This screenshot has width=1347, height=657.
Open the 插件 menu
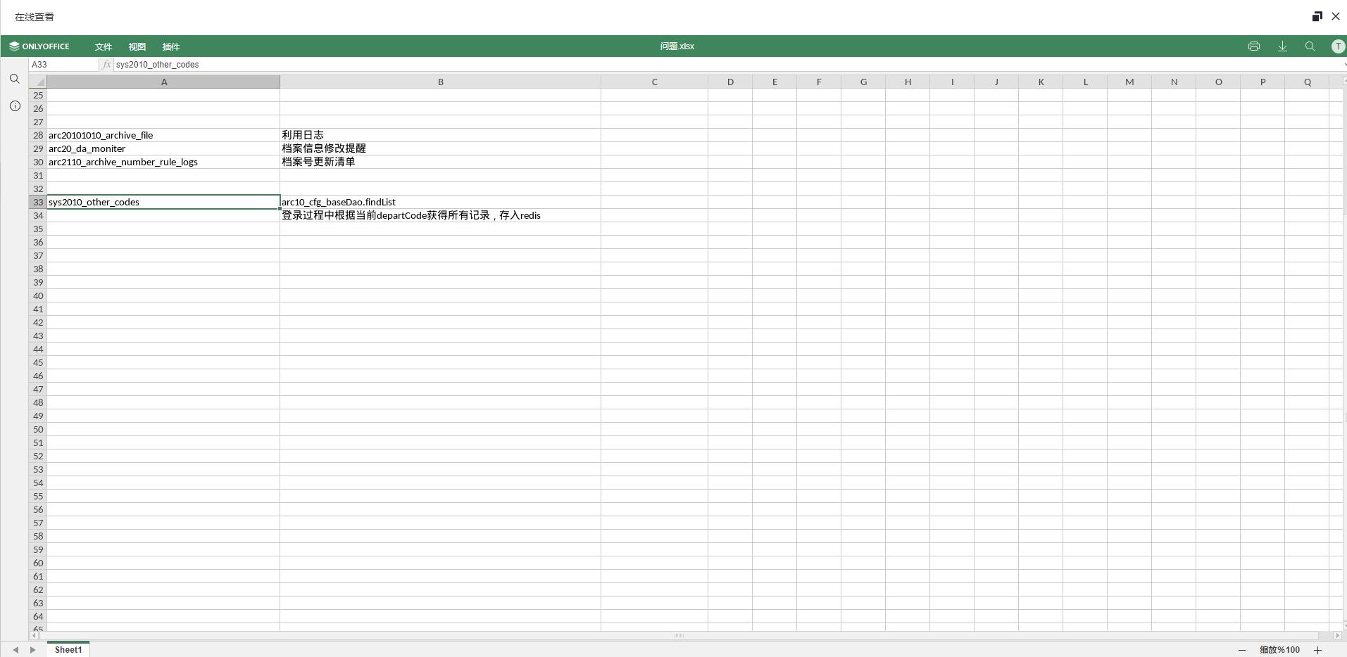(x=171, y=46)
